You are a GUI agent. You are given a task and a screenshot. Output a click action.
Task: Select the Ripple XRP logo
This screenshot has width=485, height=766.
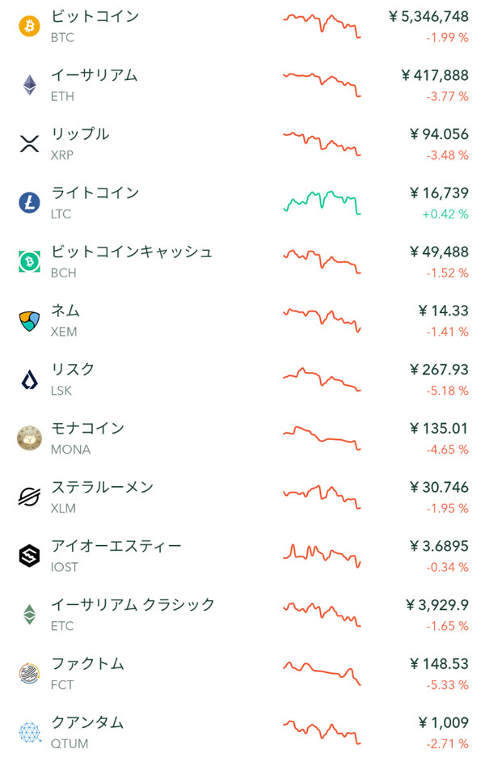click(29, 144)
